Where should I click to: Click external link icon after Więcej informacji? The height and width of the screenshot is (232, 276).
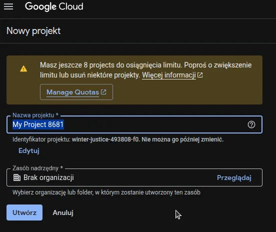click(200, 75)
